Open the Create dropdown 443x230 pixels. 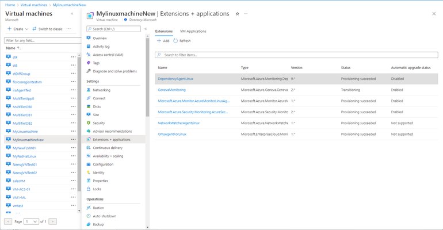click(x=18, y=29)
